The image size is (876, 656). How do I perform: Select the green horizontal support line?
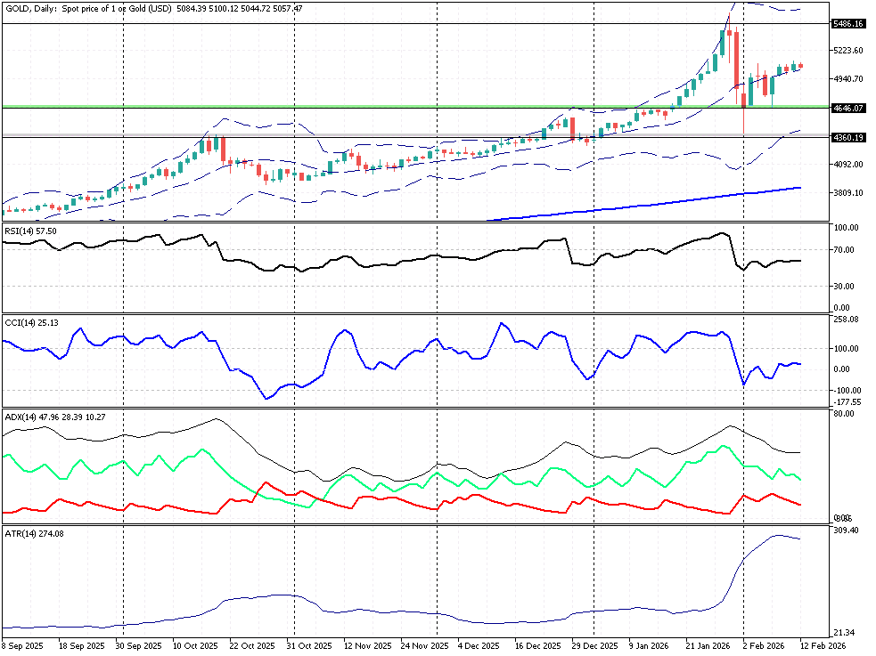click(356, 107)
